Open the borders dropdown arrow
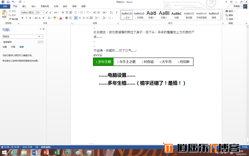The image size is (249, 156). [x=112, y=18]
